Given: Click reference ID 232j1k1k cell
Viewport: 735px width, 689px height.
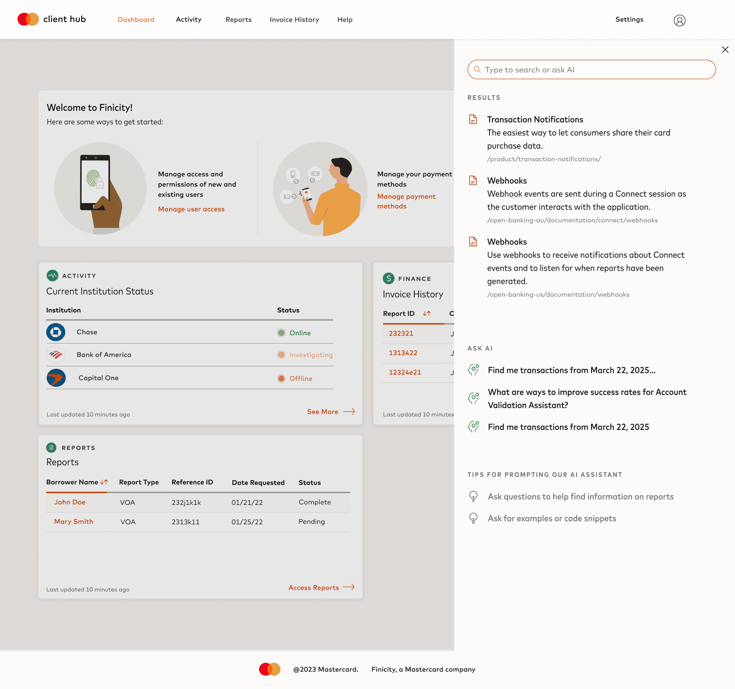Looking at the screenshot, I should [186, 502].
